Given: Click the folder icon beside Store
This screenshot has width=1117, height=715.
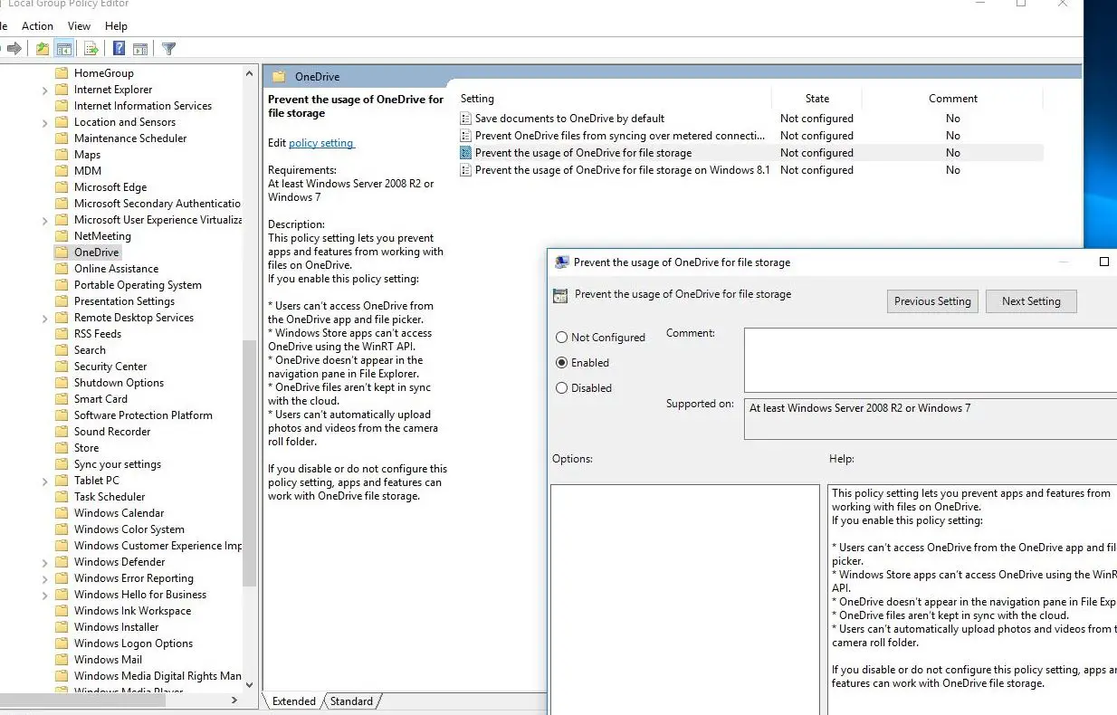Looking at the screenshot, I should [x=62, y=448].
